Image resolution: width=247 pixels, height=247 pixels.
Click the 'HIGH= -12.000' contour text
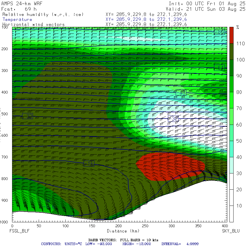tap(137, 244)
